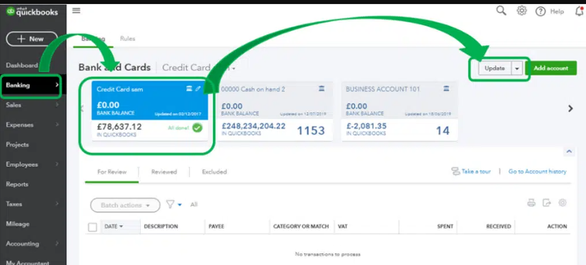Collapse the account cards with chevron
Image resolution: width=586 pixels, height=265 pixels.
[x=569, y=152]
